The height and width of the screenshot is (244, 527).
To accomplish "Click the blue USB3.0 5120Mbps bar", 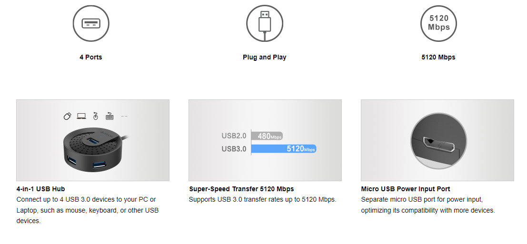I will [283, 149].
